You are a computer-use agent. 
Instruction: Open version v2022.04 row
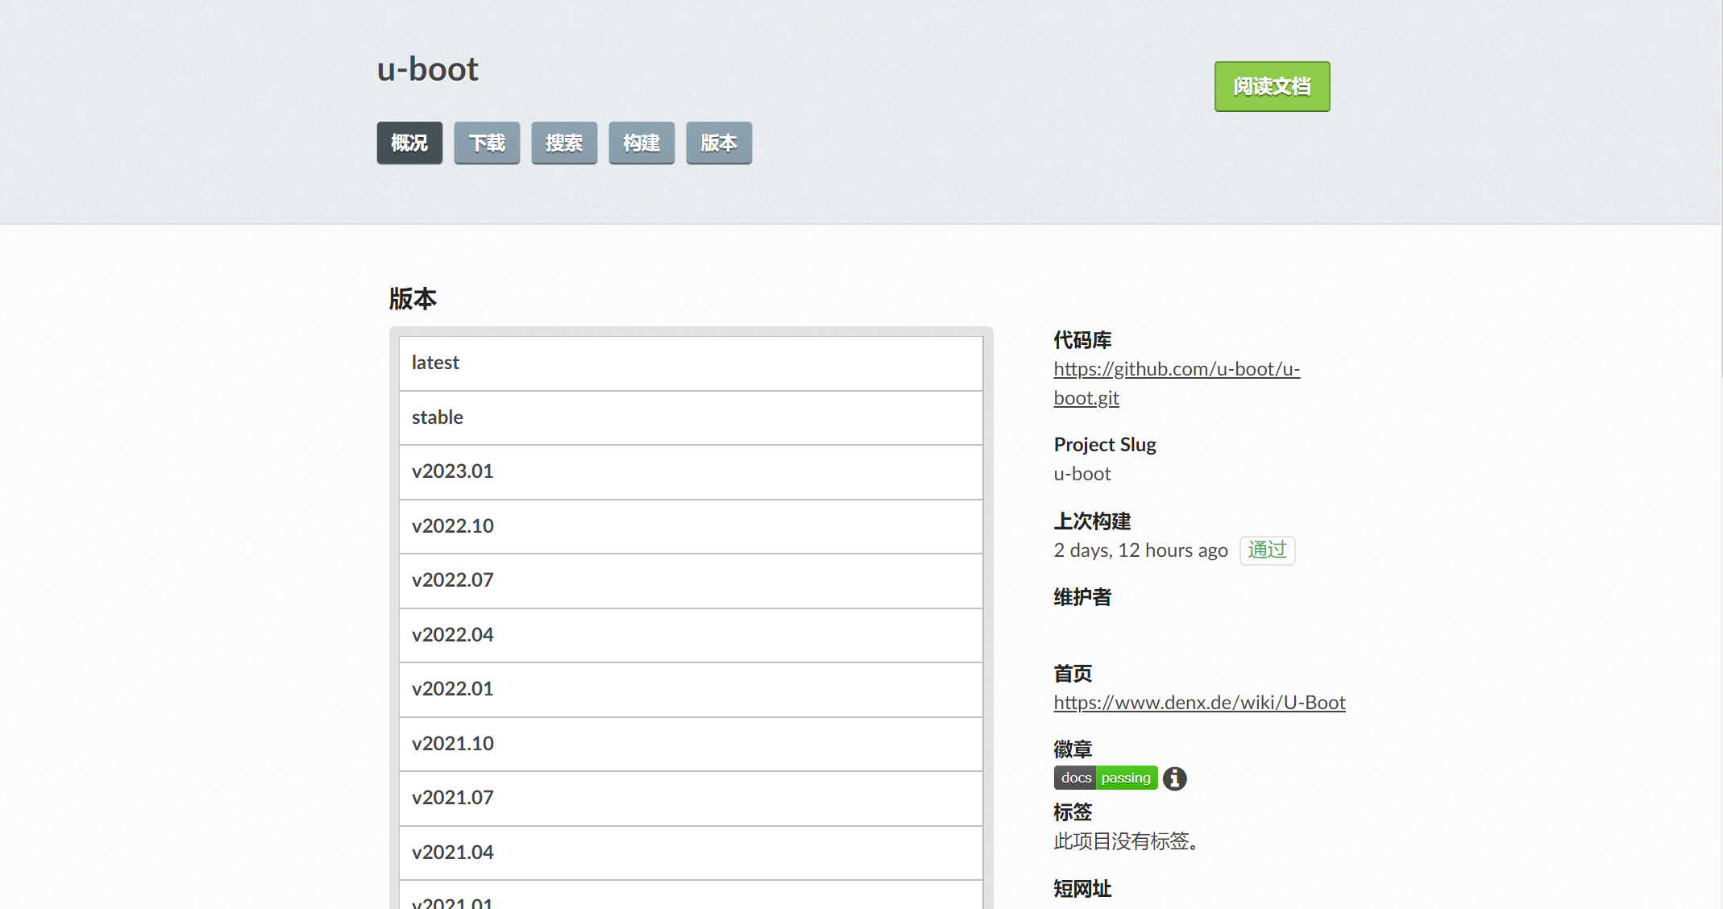[x=452, y=635]
